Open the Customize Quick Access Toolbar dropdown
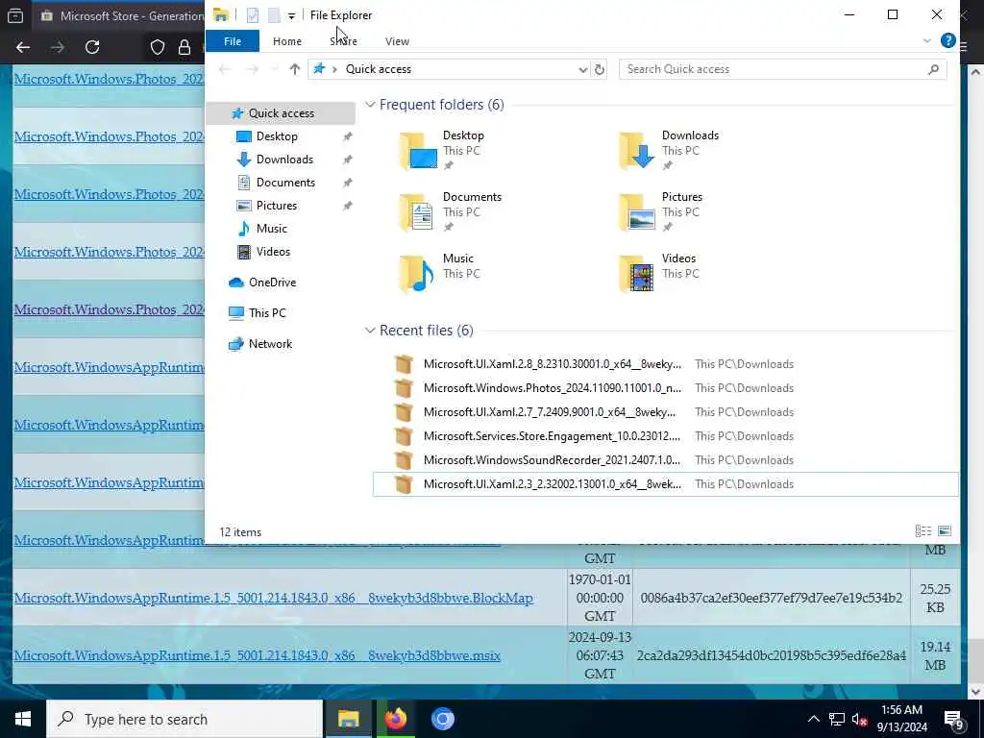This screenshot has height=738, width=984. 291,15
